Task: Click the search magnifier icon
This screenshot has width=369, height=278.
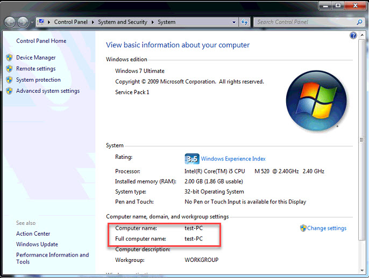Action: pyautogui.click(x=359, y=22)
